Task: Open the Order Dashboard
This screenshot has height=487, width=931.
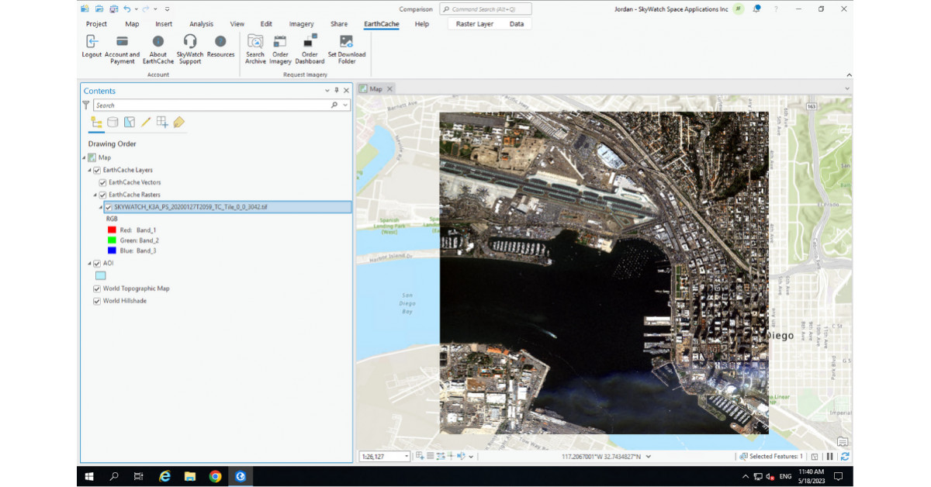Action: 309,48
